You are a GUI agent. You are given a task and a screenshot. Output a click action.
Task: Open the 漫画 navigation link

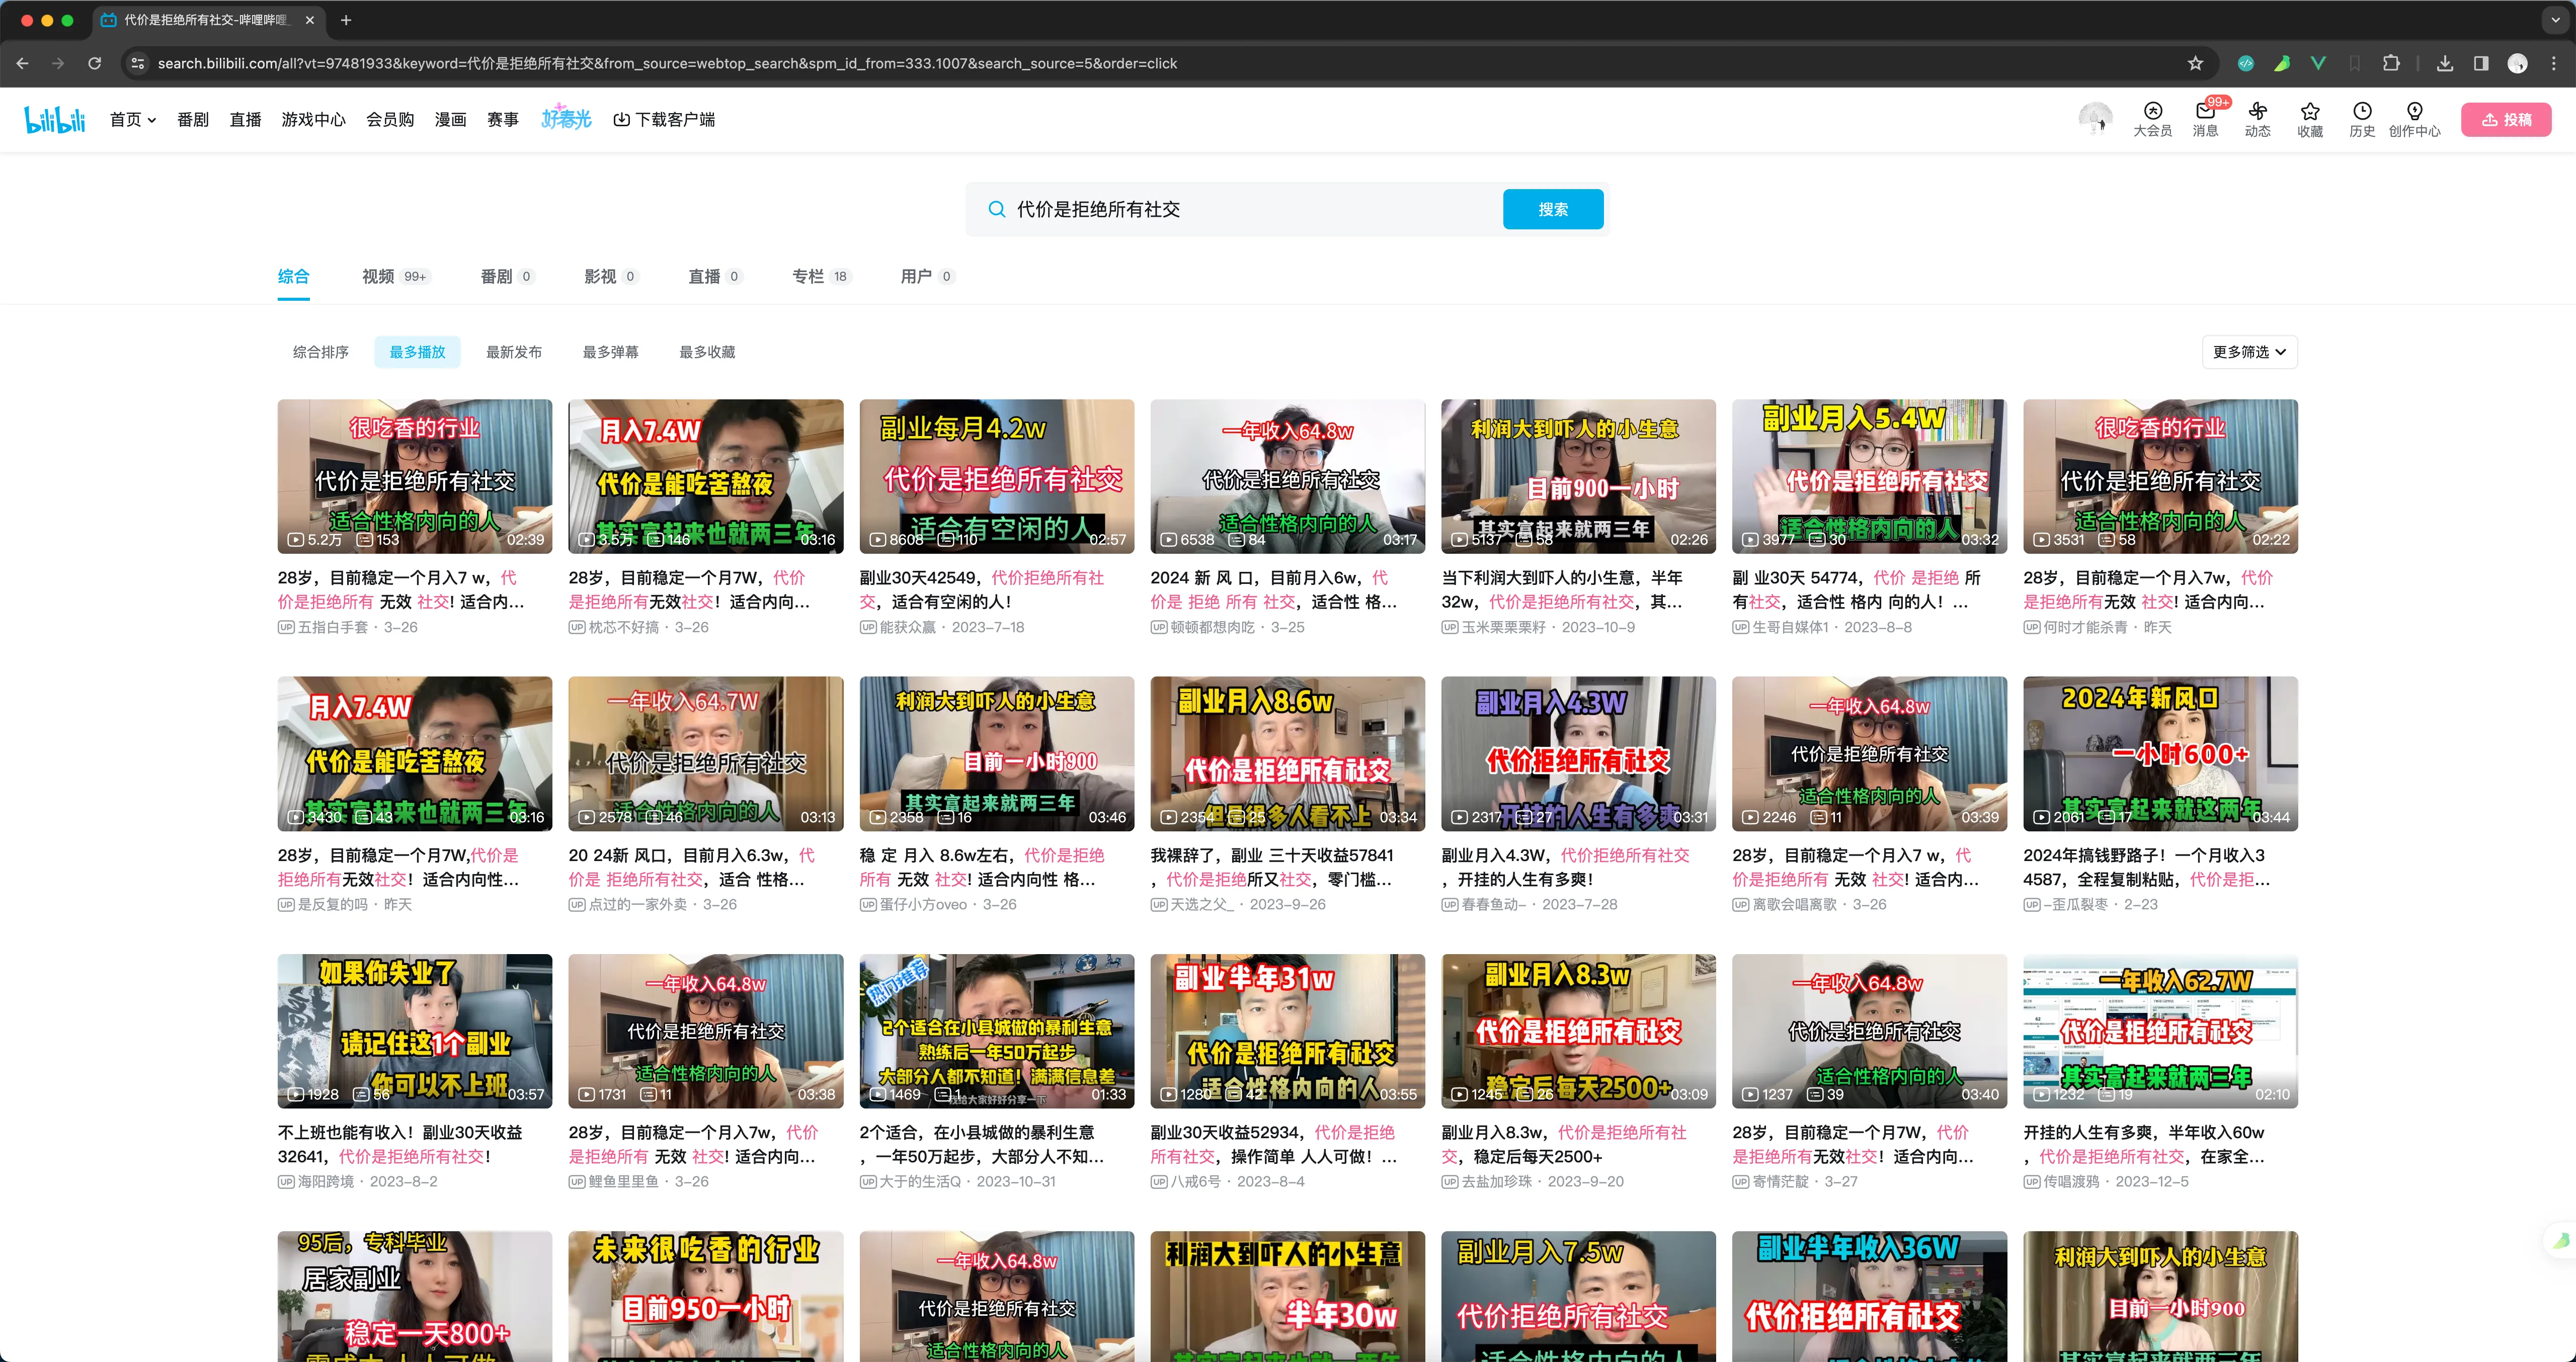(450, 119)
